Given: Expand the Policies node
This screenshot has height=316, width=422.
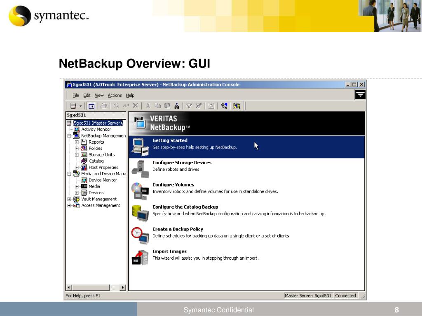Looking at the screenshot, I should [77, 148].
